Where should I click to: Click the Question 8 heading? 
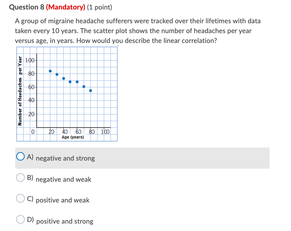click(27, 7)
